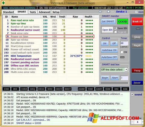Click the Health column header
The width and height of the screenshot is (145, 127).
(x=89, y=17)
